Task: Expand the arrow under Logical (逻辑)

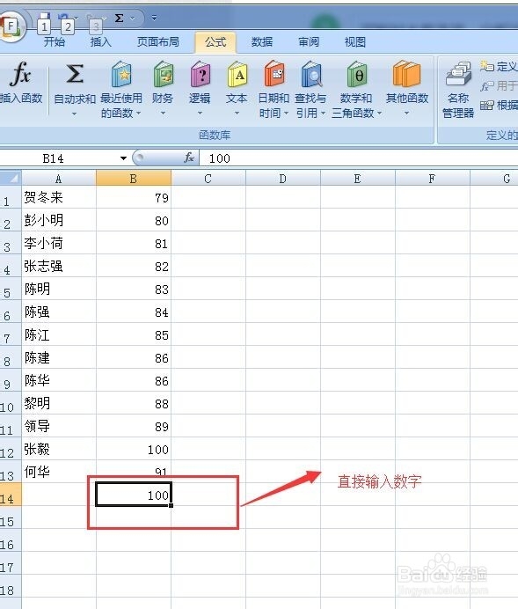Action: [x=201, y=114]
